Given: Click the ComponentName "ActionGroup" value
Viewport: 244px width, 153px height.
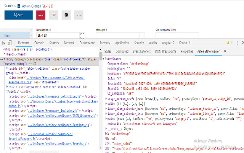Looking at the screenshot, I should 140,64.
